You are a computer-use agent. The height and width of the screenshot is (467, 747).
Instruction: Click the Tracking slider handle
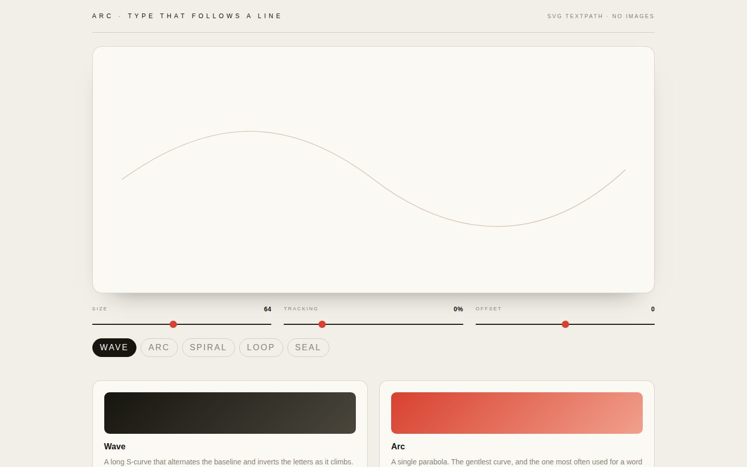click(322, 324)
